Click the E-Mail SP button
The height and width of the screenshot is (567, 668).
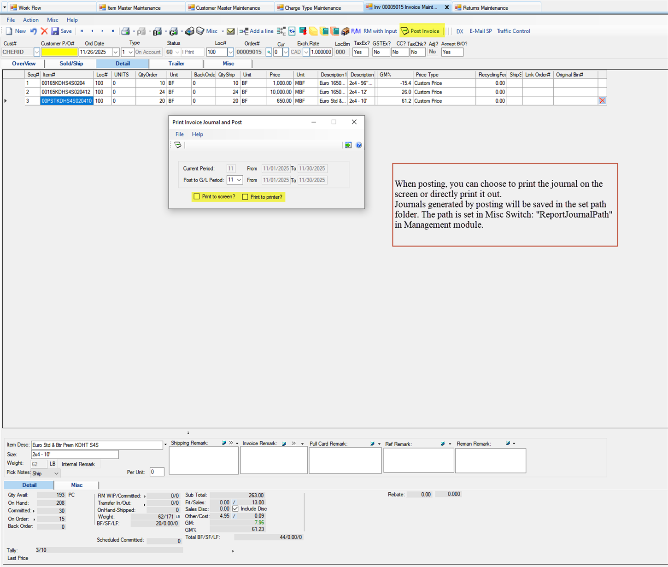tap(480, 31)
